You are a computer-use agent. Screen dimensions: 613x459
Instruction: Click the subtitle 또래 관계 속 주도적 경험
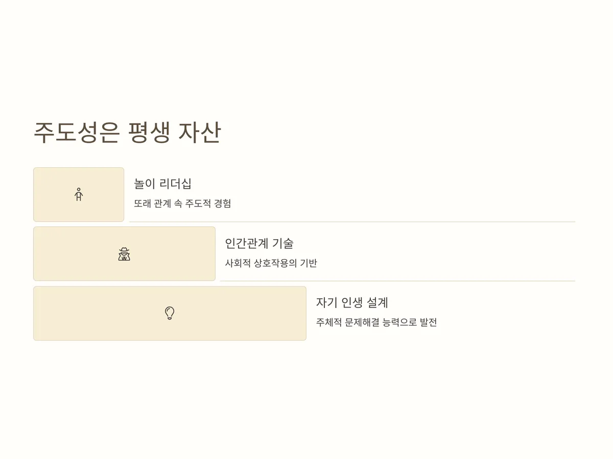tap(182, 203)
